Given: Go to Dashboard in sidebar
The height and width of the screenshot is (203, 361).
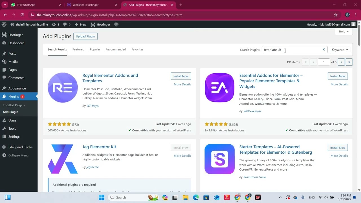Looking at the screenshot, I should [19, 43].
